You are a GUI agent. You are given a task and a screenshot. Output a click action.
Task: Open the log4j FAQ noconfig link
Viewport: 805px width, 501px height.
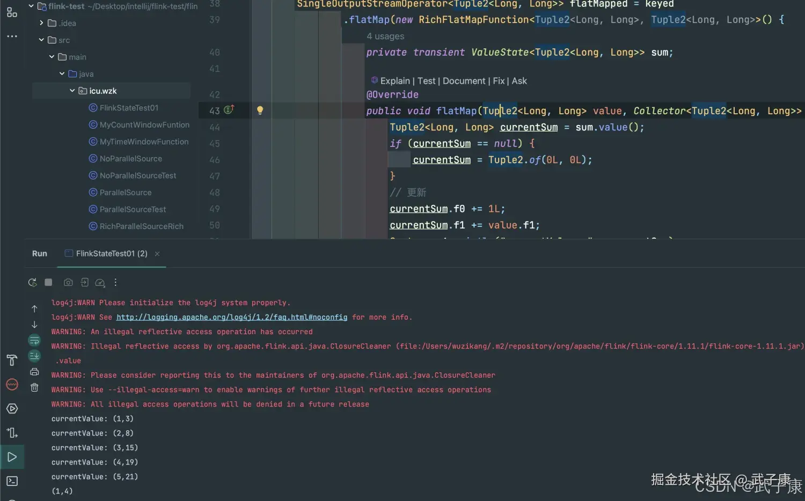click(232, 318)
